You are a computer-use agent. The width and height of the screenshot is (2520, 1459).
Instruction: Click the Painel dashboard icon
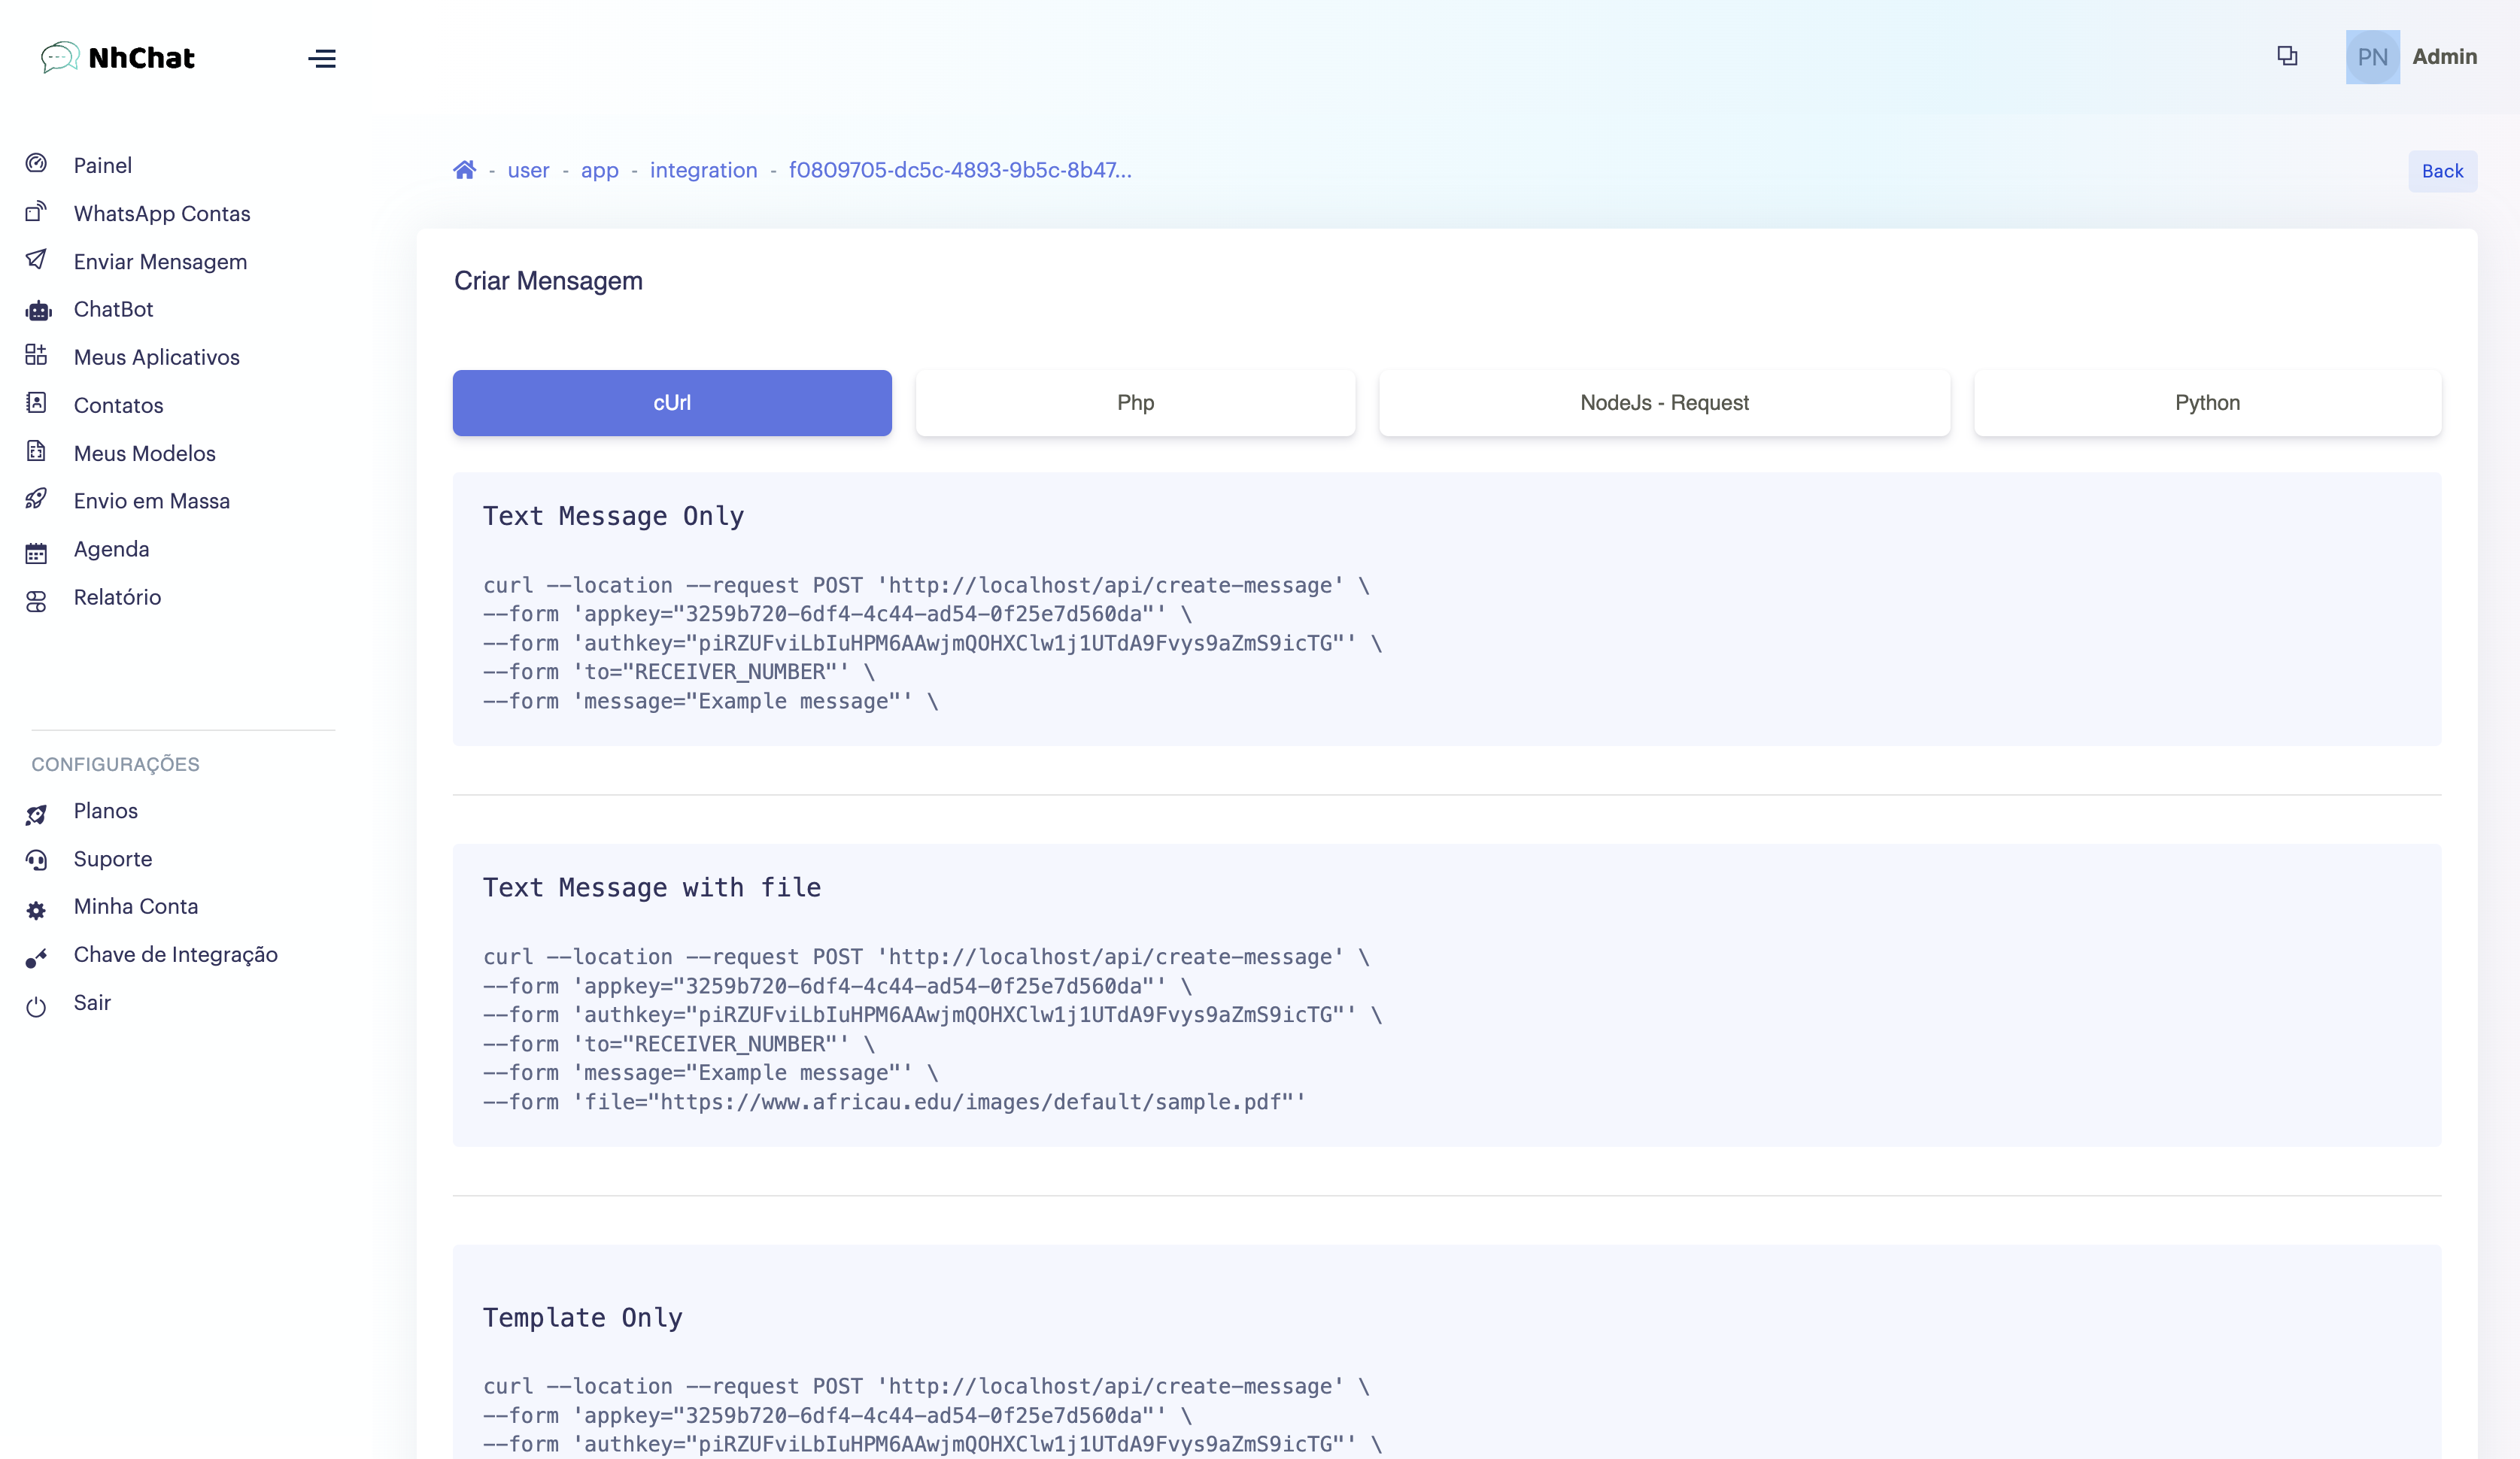coord(36,164)
